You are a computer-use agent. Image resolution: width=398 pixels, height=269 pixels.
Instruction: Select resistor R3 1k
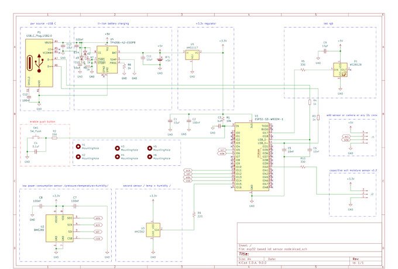(318, 117)
